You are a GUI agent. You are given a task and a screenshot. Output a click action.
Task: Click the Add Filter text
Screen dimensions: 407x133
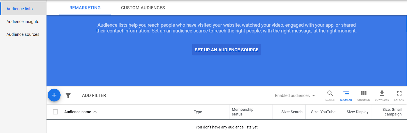pos(94,96)
